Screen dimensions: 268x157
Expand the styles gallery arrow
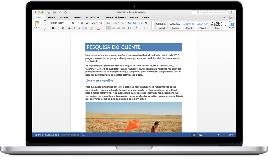tap(226, 25)
